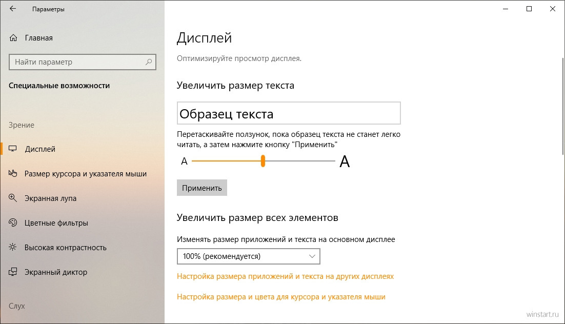Click the Слух group label

click(x=16, y=306)
